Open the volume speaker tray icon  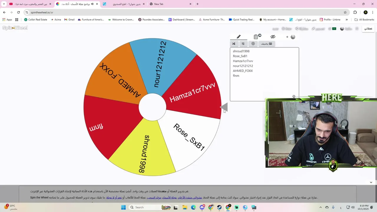pos(353,207)
